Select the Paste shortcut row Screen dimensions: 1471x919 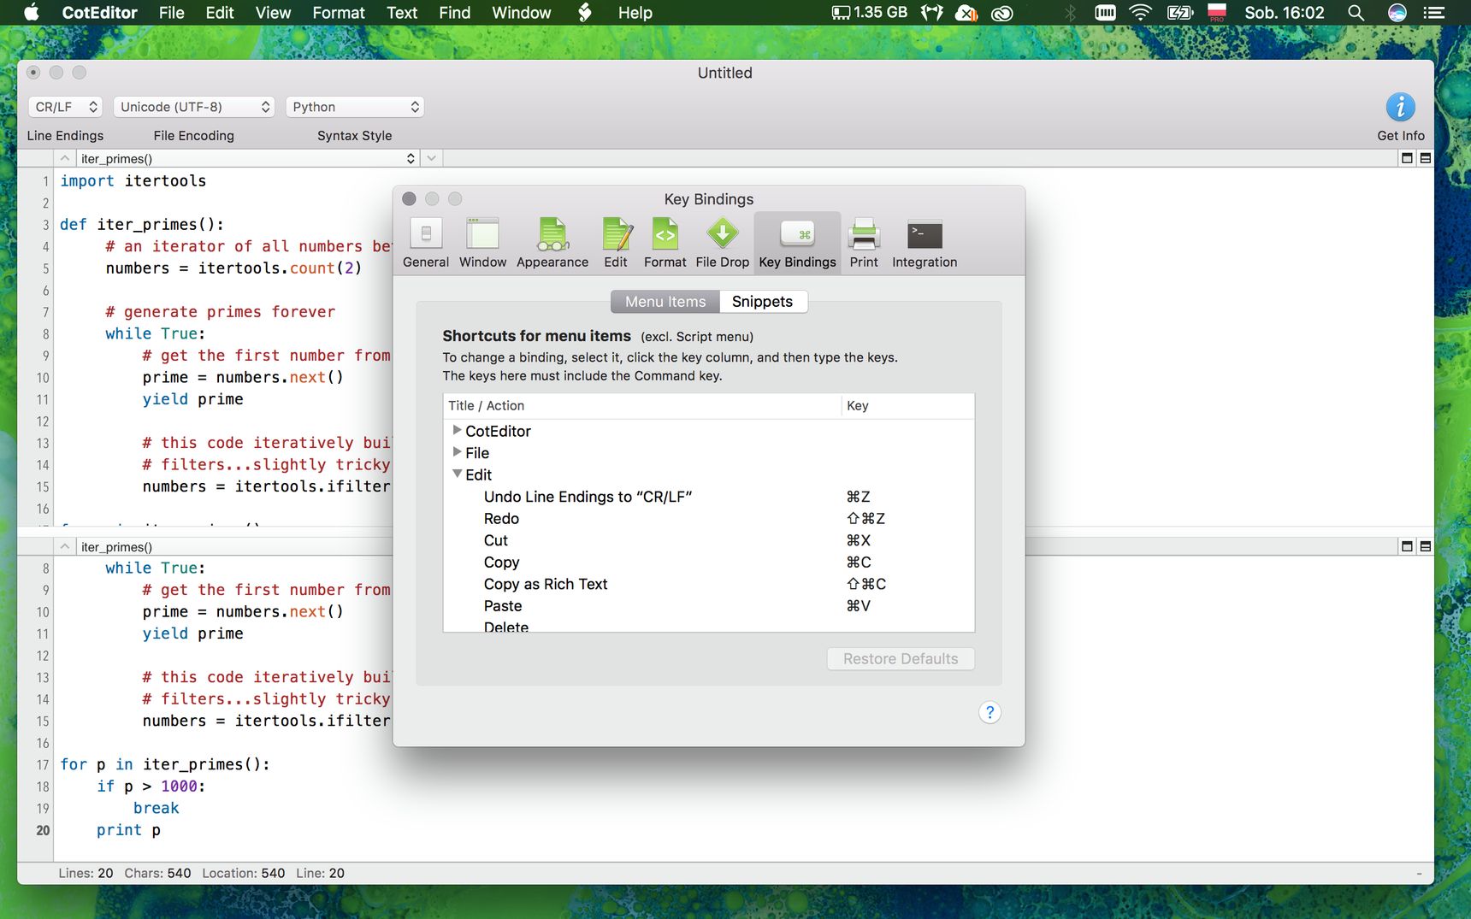point(708,606)
